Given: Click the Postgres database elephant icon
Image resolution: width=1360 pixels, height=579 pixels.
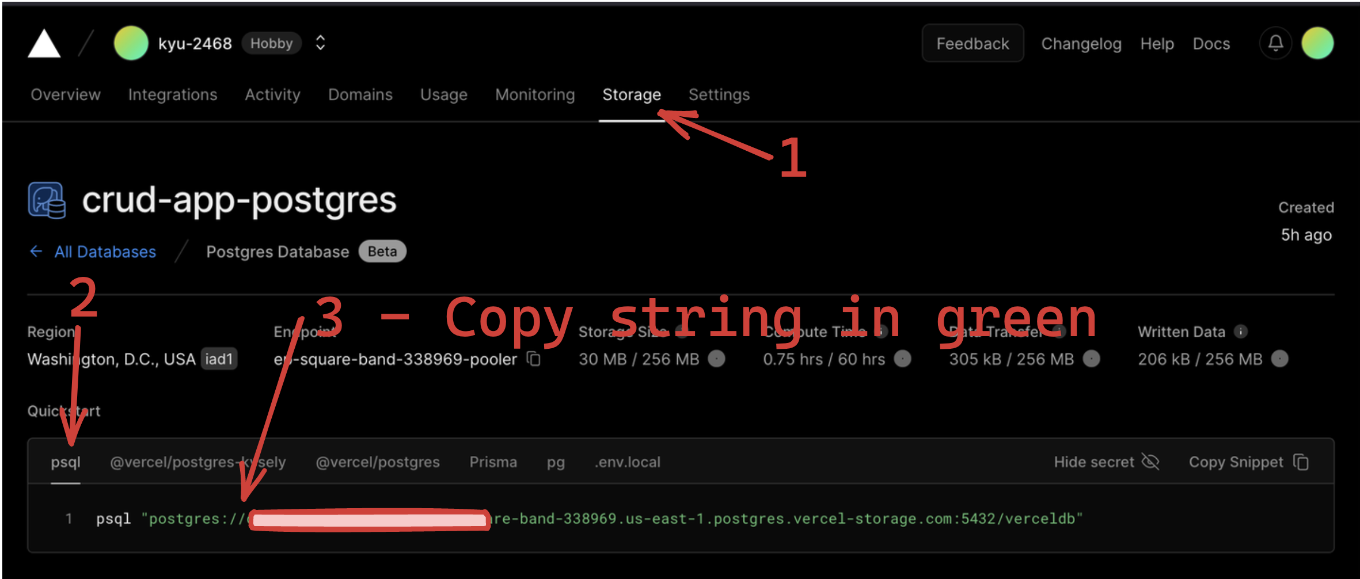Looking at the screenshot, I should (x=47, y=200).
